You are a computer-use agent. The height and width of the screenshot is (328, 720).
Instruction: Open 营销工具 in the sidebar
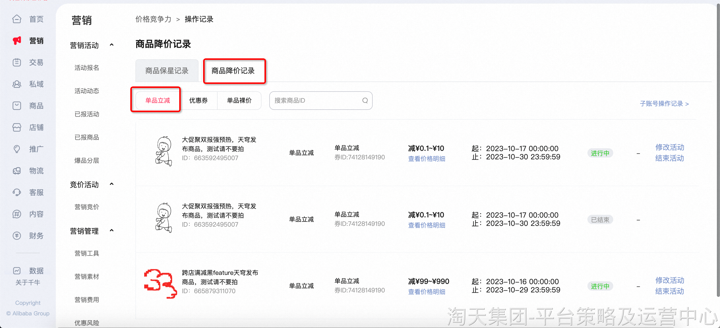coord(87,253)
